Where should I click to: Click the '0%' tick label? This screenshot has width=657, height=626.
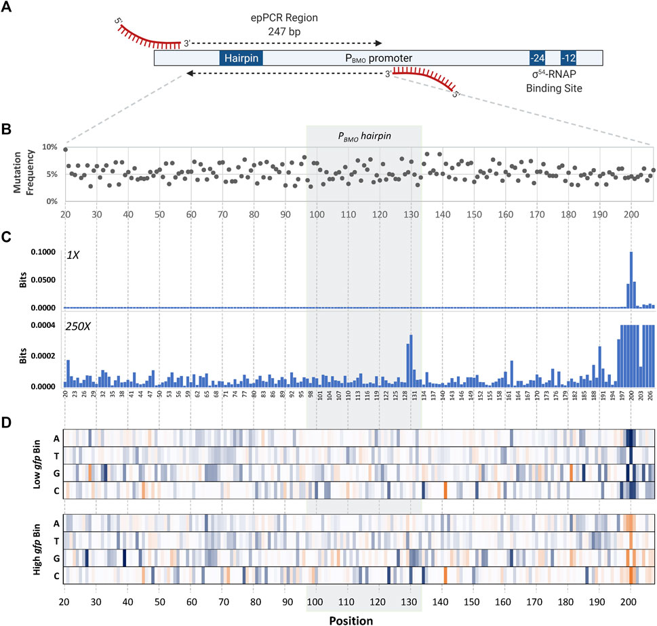52,201
